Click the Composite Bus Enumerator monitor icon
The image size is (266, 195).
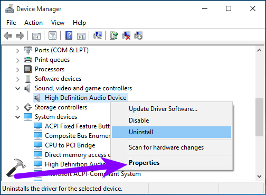[x=38, y=136]
